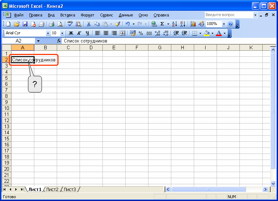Screen dimensions: 278x201
Task: Open the Данные menu
Action: (126, 15)
